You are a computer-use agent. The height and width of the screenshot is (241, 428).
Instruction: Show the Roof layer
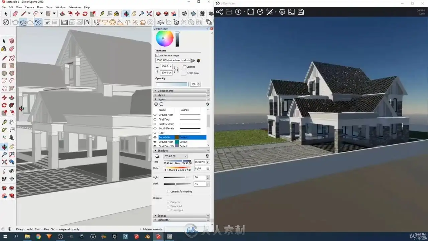coord(155,133)
